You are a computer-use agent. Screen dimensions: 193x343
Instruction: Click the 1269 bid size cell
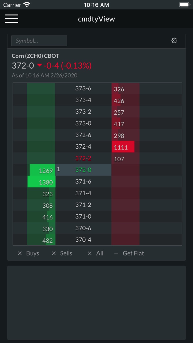[x=43, y=170]
